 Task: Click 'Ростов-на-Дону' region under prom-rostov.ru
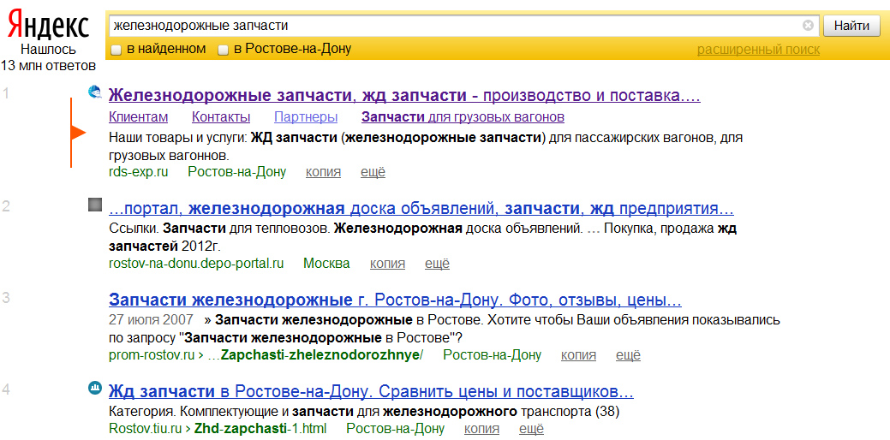tap(492, 355)
